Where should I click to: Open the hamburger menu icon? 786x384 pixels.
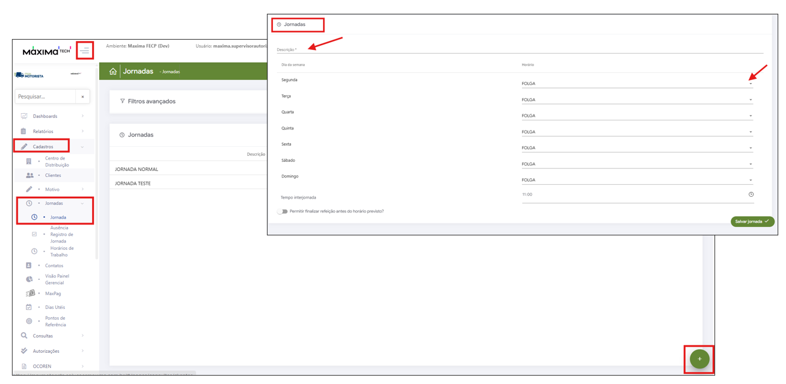(x=85, y=51)
